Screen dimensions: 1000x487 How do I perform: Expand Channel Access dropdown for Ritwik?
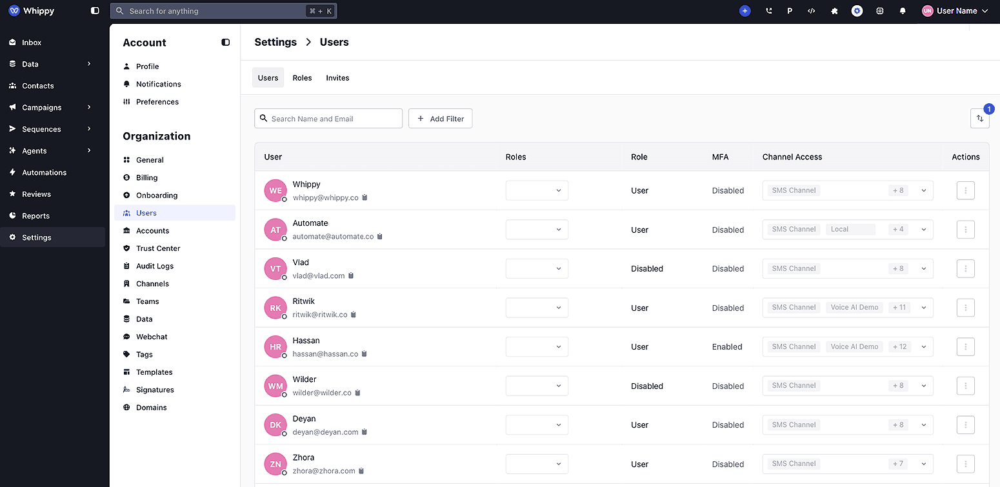pyautogui.click(x=923, y=308)
